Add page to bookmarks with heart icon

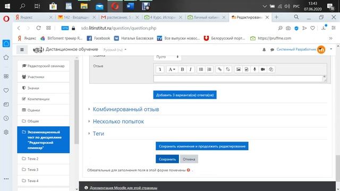312,28
